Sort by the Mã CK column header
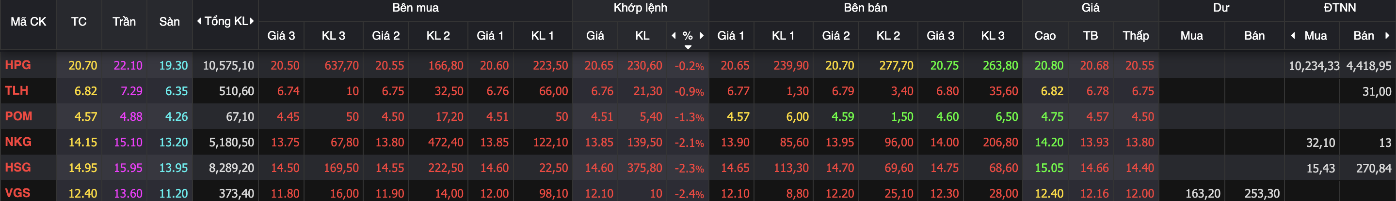Viewport: 1396px width, 201px height. (x=28, y=22)
